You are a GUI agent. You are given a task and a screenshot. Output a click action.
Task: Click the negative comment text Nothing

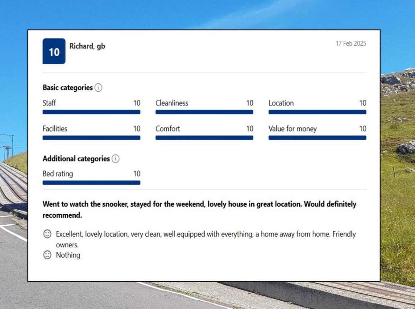(x=68, y=255)
